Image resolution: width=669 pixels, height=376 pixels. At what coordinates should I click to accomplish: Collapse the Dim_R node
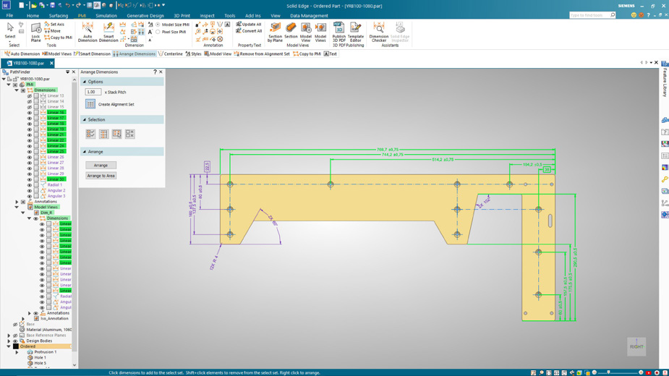(x=23, y=213)
